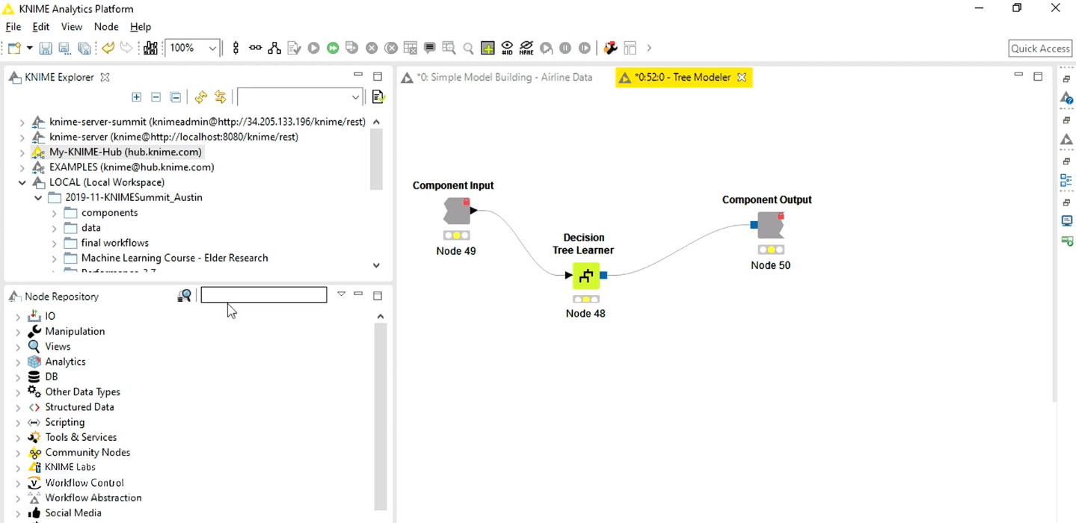1076x523 pixels.
Task: Expand the Manipulation category
Action: (x=18, y=332)
